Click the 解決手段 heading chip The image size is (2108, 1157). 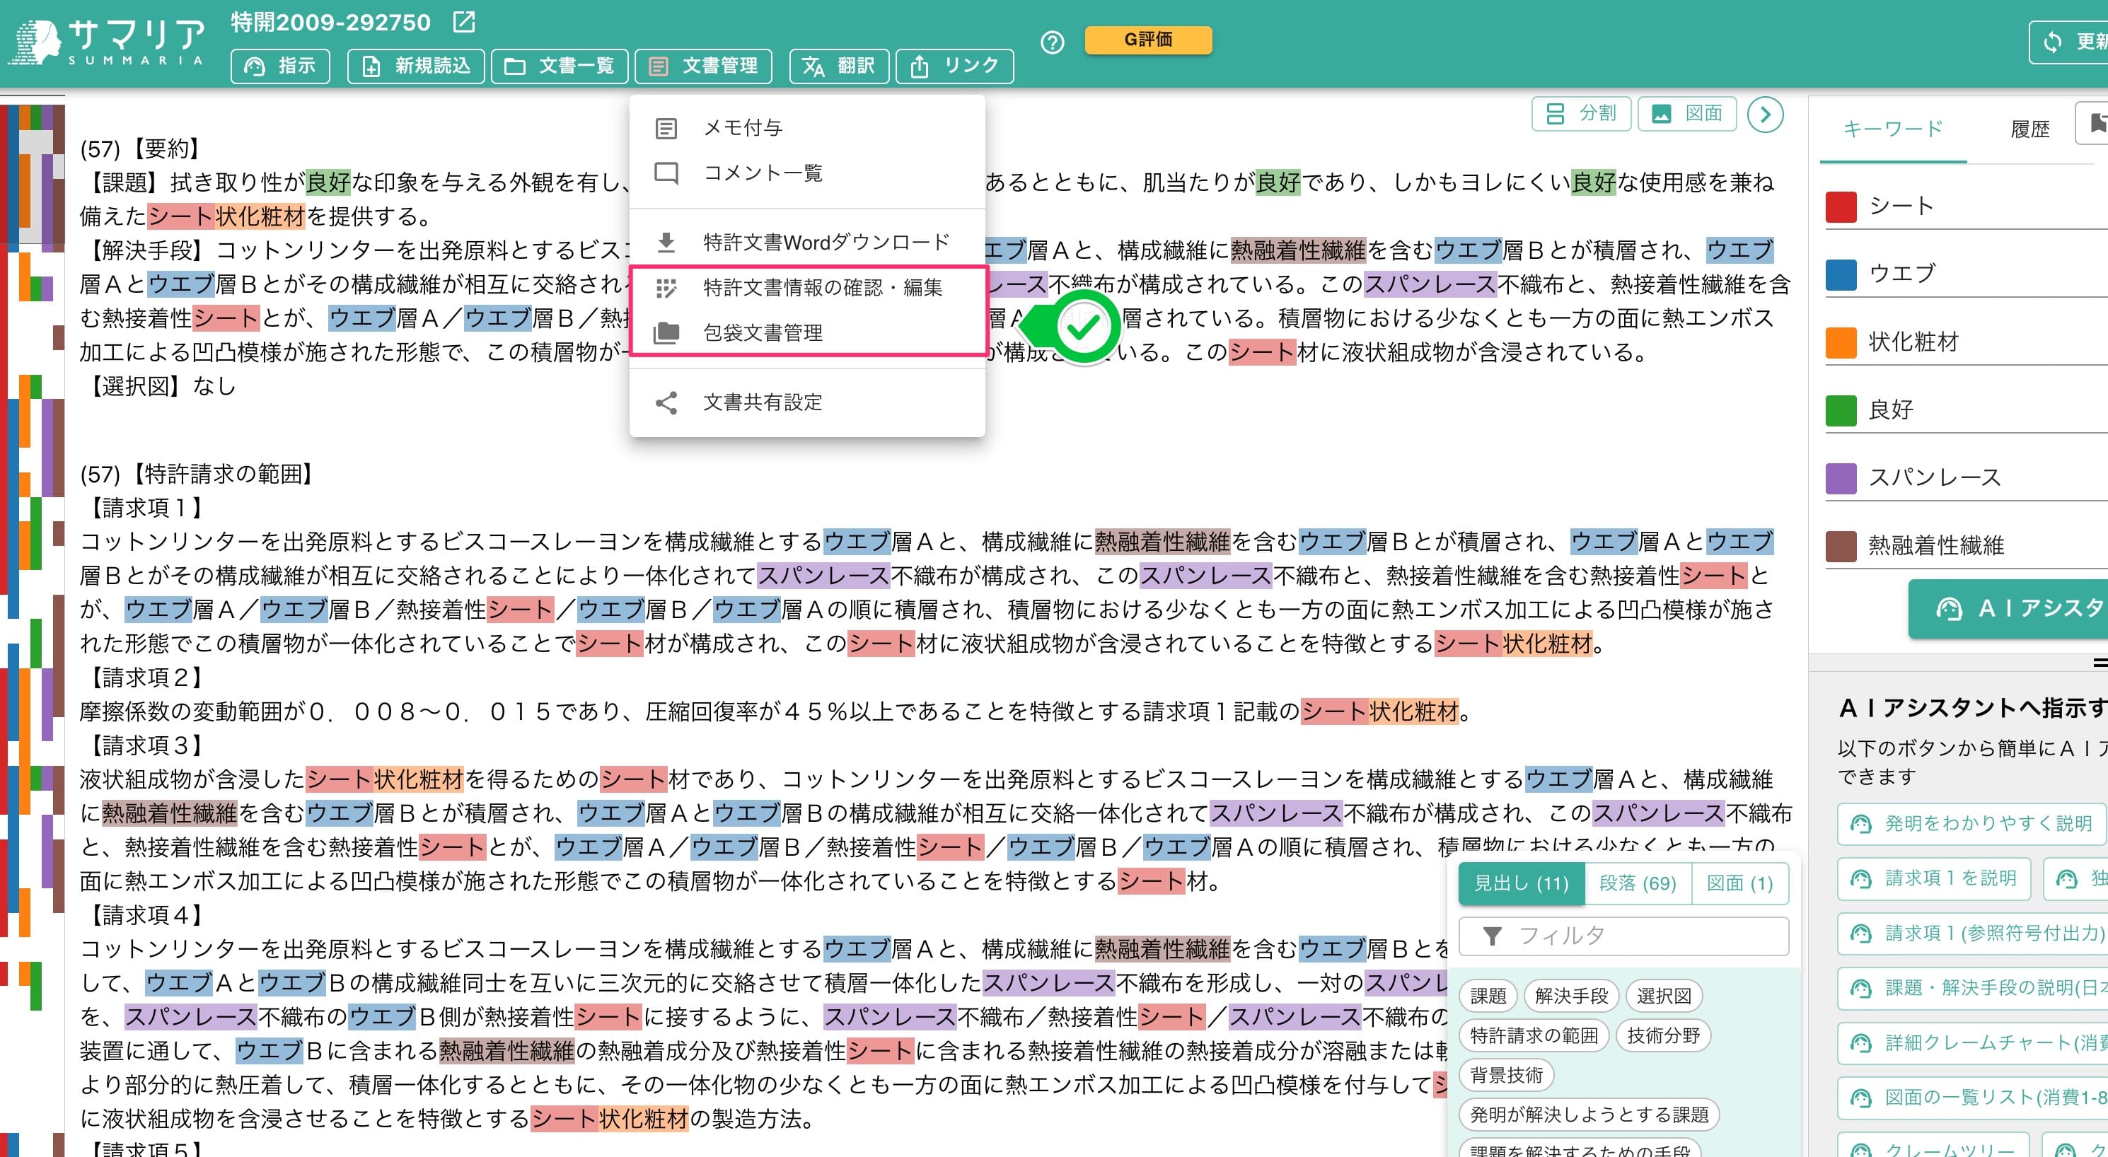[1571, 996]
